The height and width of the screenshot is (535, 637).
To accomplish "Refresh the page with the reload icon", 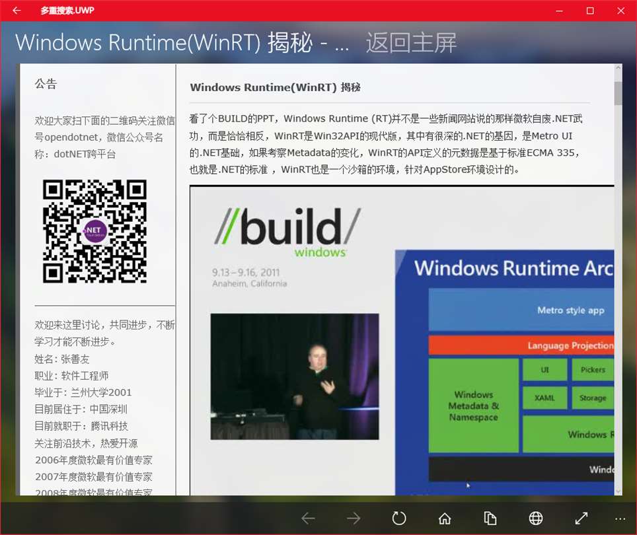I will [399, 518].
